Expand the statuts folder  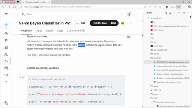coord(149,86)
